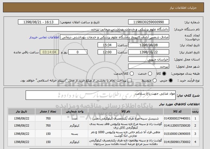Image resolution: width=210 pixels, height=149 pixels.
Task: Click the validity date field 1398/08/22
Action: point(149,52)
